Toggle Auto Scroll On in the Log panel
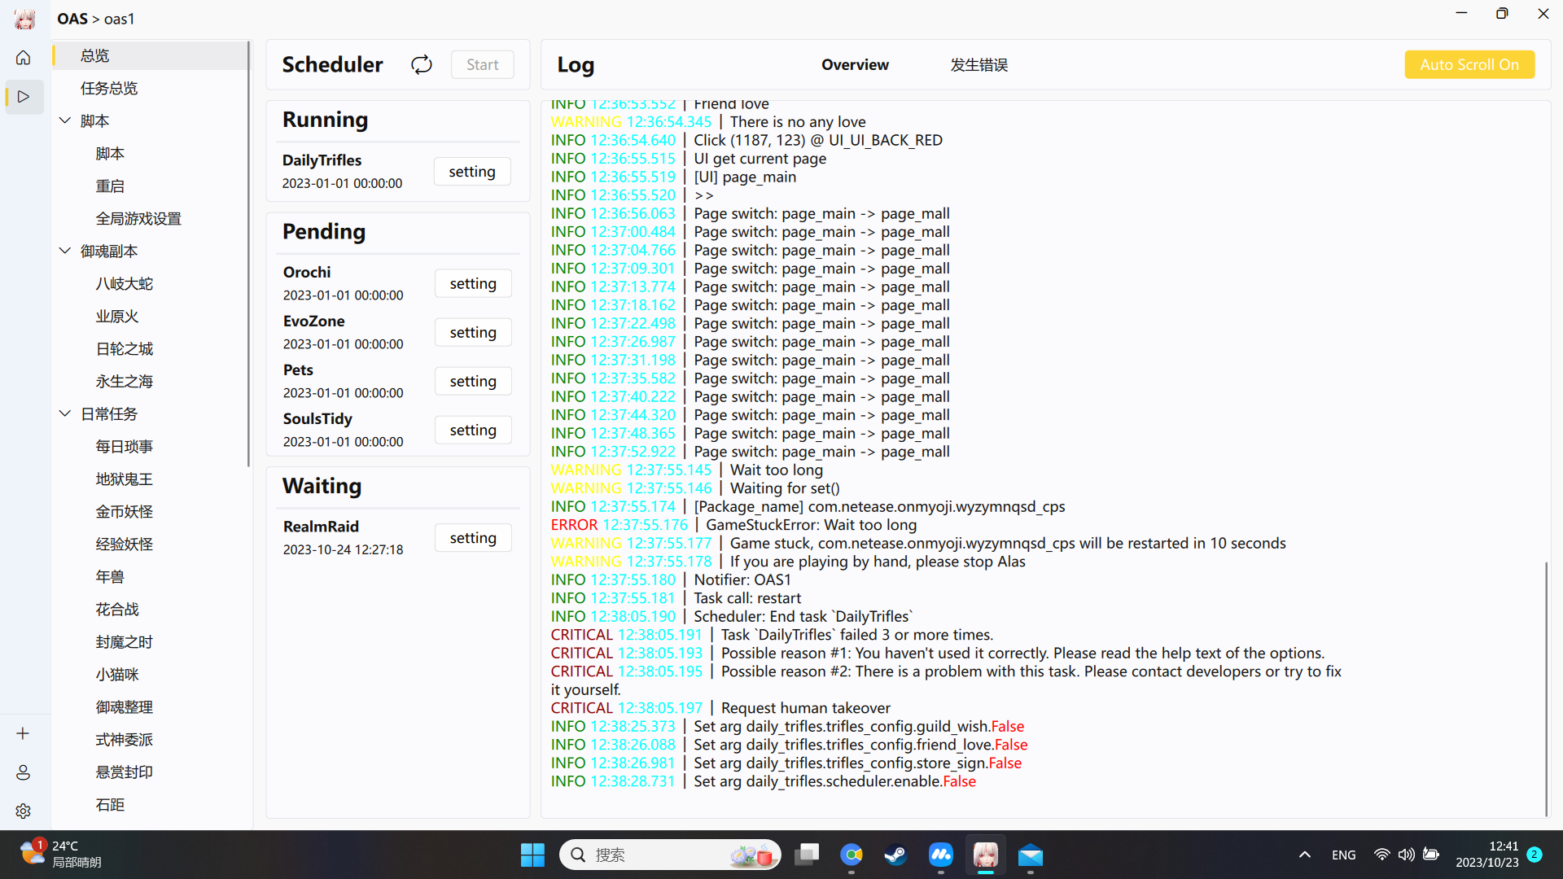This screenshot has height=879, width=1563. pos(1469,64)
